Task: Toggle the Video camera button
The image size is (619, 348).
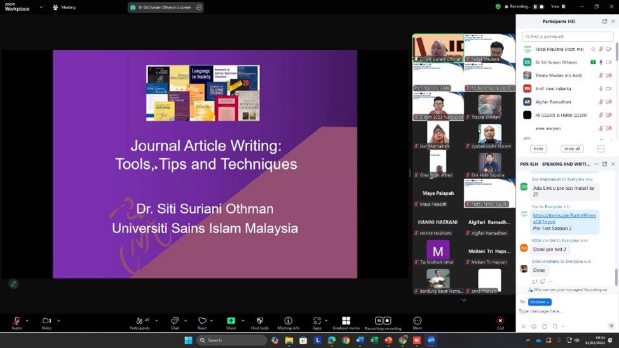Action: (x=46, y=321)
